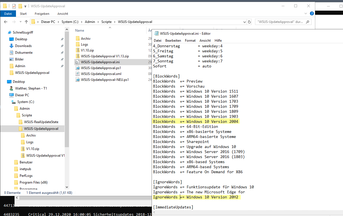Select WSUS-RealUpdateState folder in the tree
Image resolution: width=343 pixels, height=216 pixels.
[x=41, y=122]
